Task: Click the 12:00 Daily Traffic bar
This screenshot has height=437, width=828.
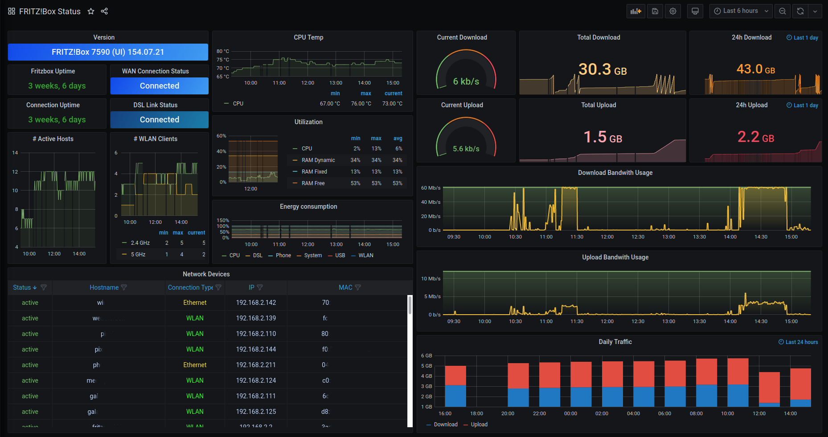Action: 769,389
